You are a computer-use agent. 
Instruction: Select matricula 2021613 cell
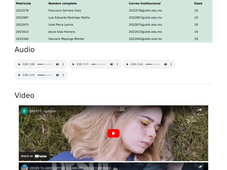[22, 32]
